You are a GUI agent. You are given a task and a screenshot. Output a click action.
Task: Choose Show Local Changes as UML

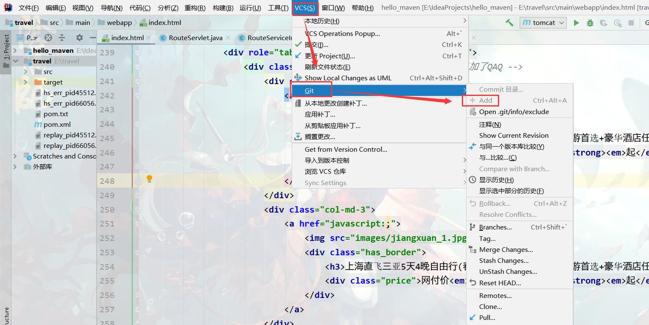[x=380, y=78]
